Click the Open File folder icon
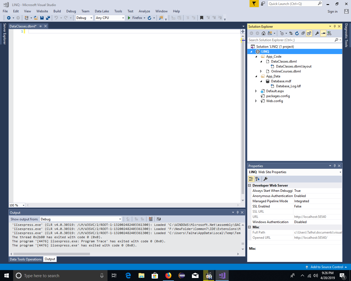The image size is (351, 281). [x=36, y=18]
